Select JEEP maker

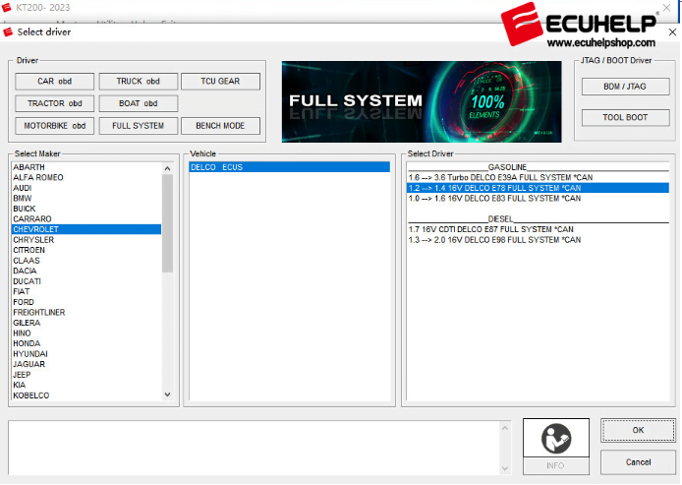coord(86,375)
